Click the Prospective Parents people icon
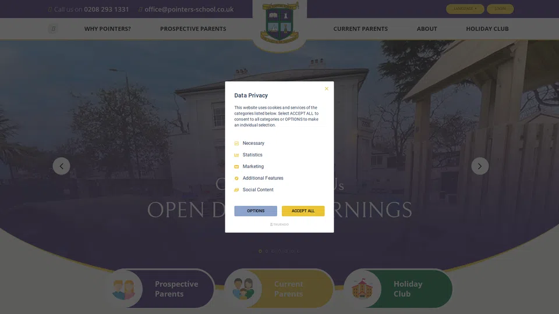 point(123,289)
